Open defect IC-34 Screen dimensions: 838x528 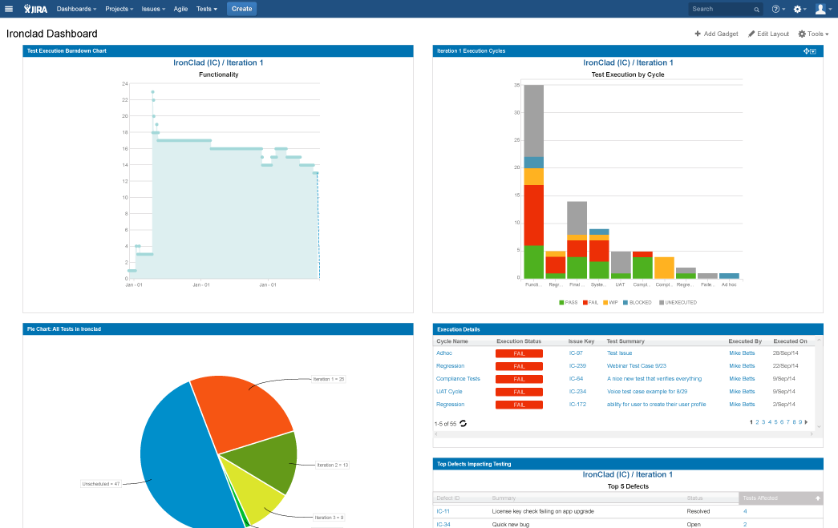pos(443,524)
